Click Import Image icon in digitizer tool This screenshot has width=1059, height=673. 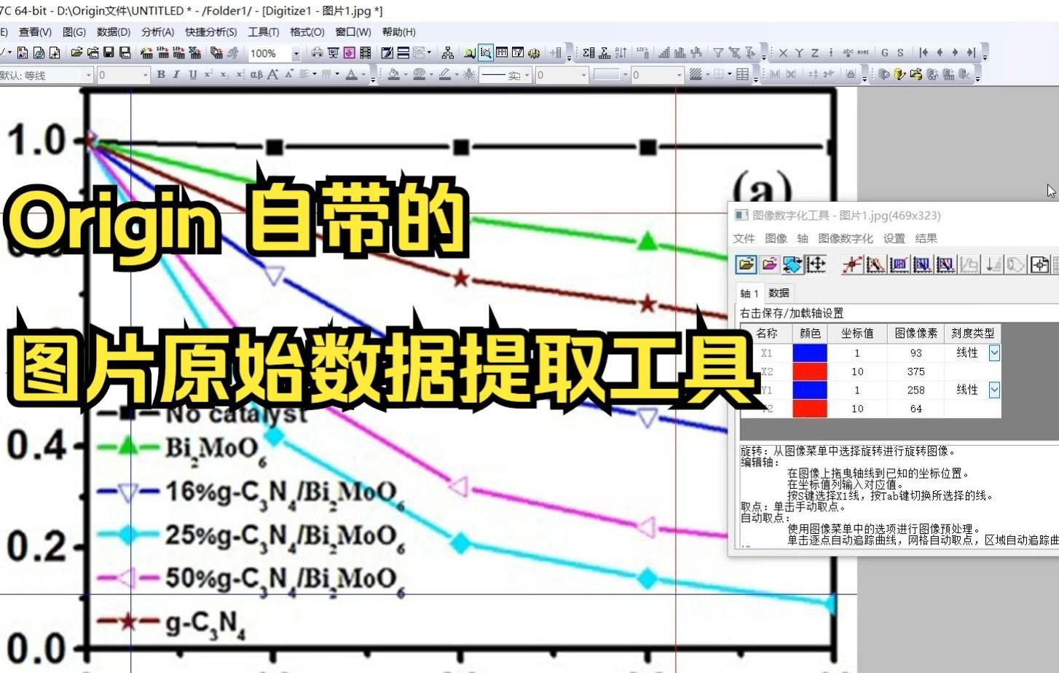pyautogui.click(x=745, y=264)
